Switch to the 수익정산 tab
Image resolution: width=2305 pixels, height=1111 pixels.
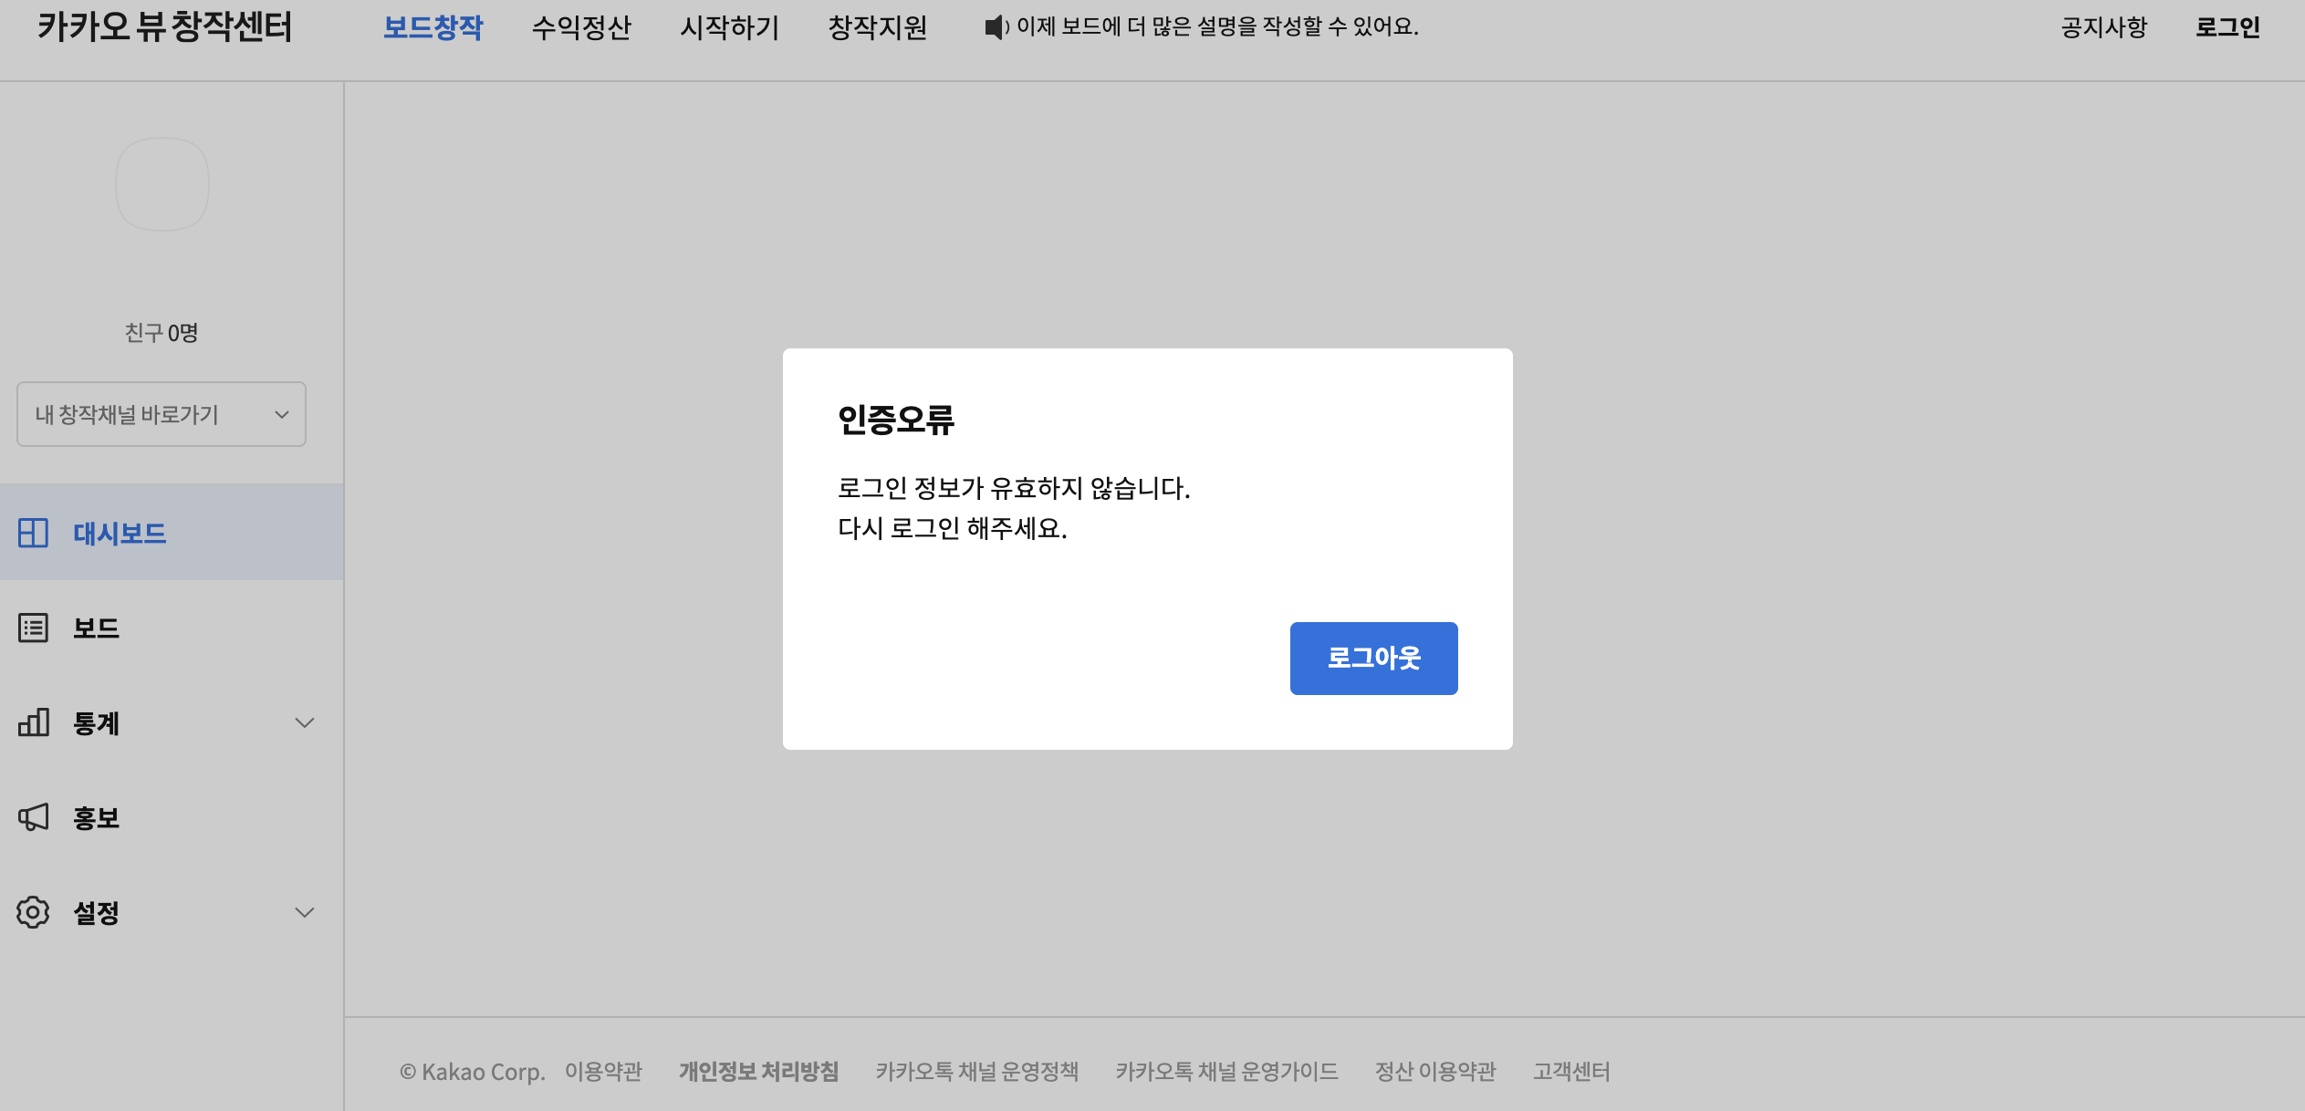pyautogui.click(x=581, y=27)
